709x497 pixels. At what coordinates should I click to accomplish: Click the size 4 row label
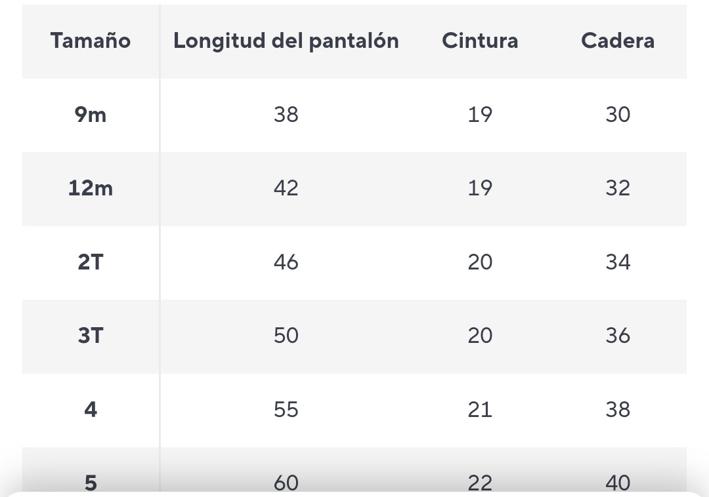pos(91,410)
